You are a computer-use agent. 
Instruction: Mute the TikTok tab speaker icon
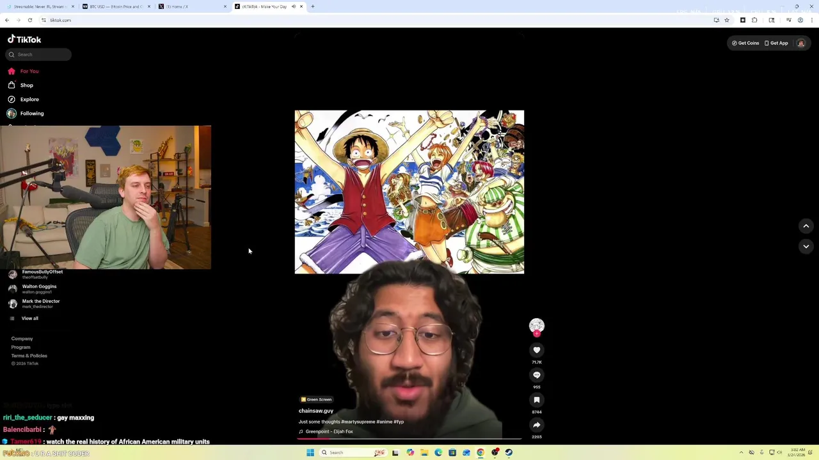click(x=293, y=6)
